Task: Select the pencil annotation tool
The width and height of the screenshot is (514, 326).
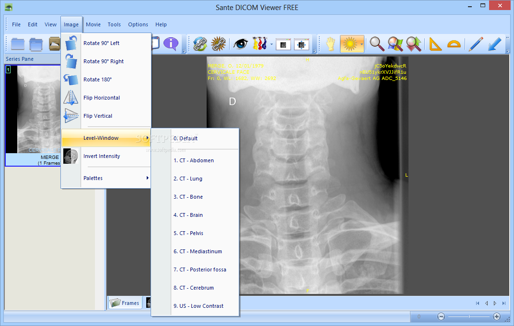Action: click(x=476, y=44)
